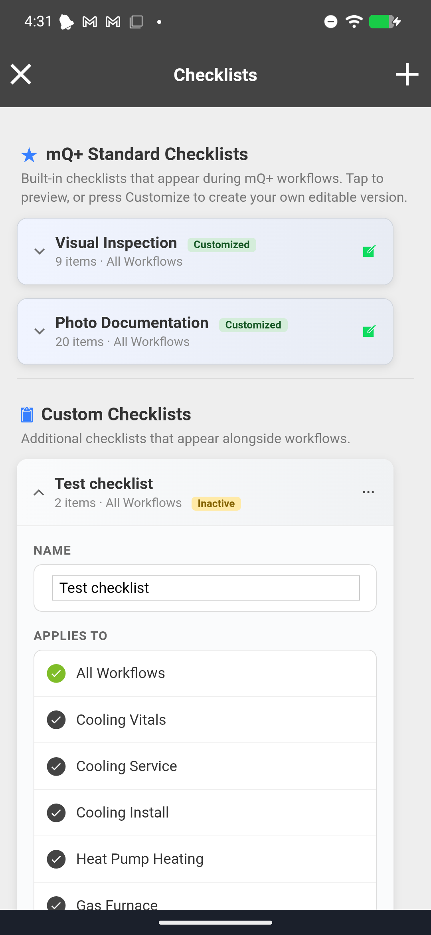Toggle the Cooling Vitals checkbox
Image resolution: width=431 pixels, height=935 pixels.
point(56,720)
